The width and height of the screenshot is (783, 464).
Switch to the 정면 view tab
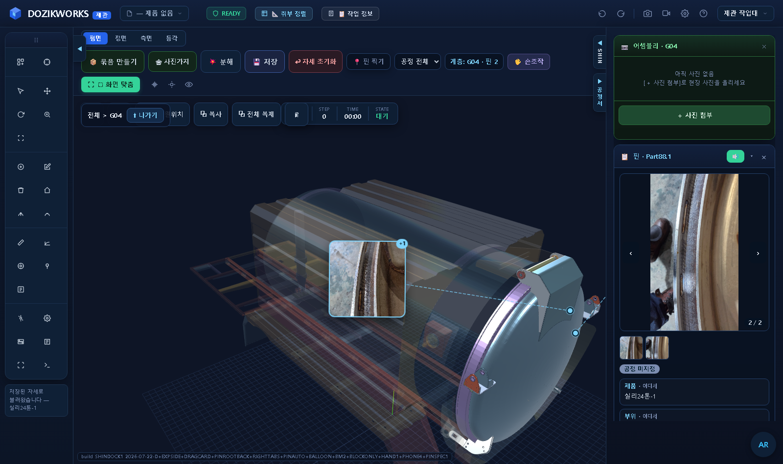click(x=121, y=38)
